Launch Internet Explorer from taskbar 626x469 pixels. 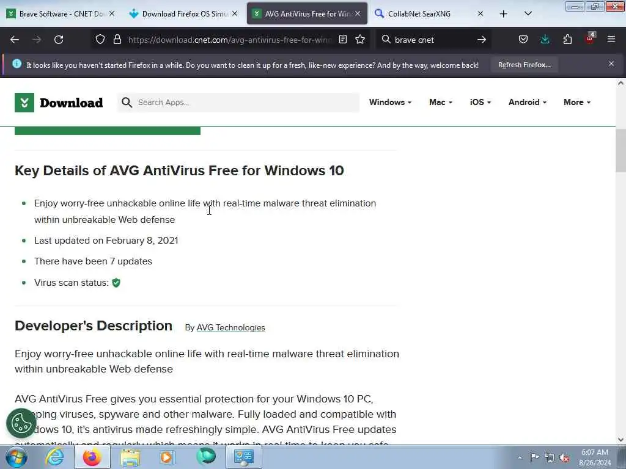[x=54, y=457]
